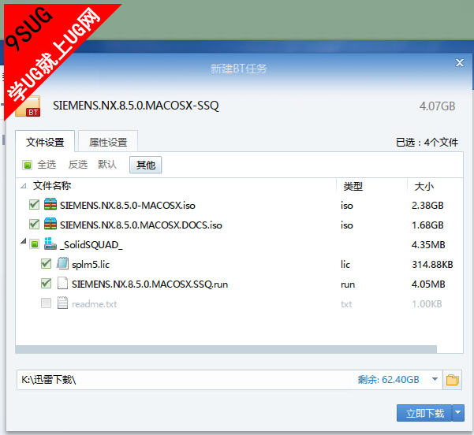Click the 1.68GB size value

(x=427, y=225)
